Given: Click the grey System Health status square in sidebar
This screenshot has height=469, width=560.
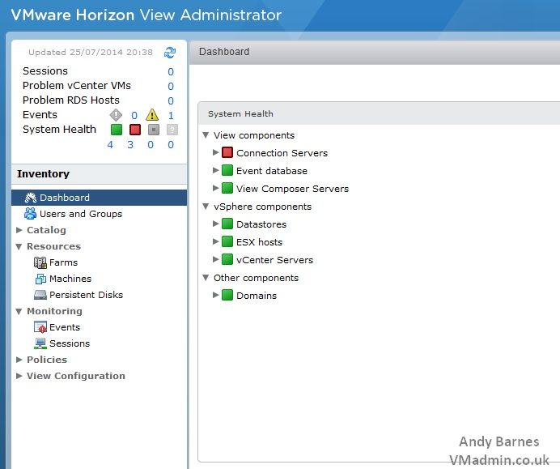Looking at the screenshot, I should pyautogui.click(x=154, y=130).
